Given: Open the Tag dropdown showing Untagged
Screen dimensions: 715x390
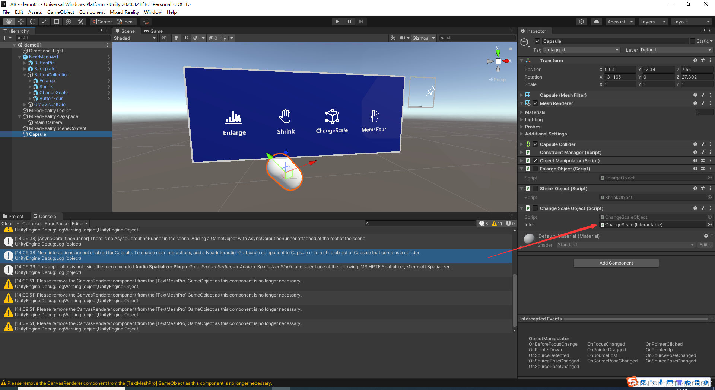Looking at the screenshot, I should click(581, 49).
